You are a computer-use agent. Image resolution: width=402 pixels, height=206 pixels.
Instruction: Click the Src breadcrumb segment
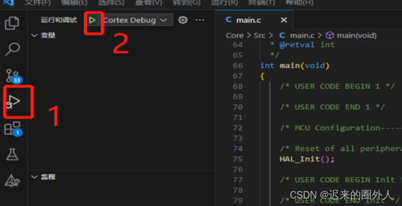(259, 35)
